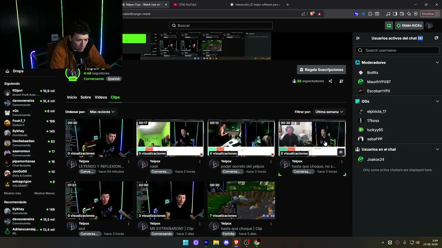Open options for 'poder secreto del yelpox' clip
Viewport: 442px width, 248px height.
271,162
